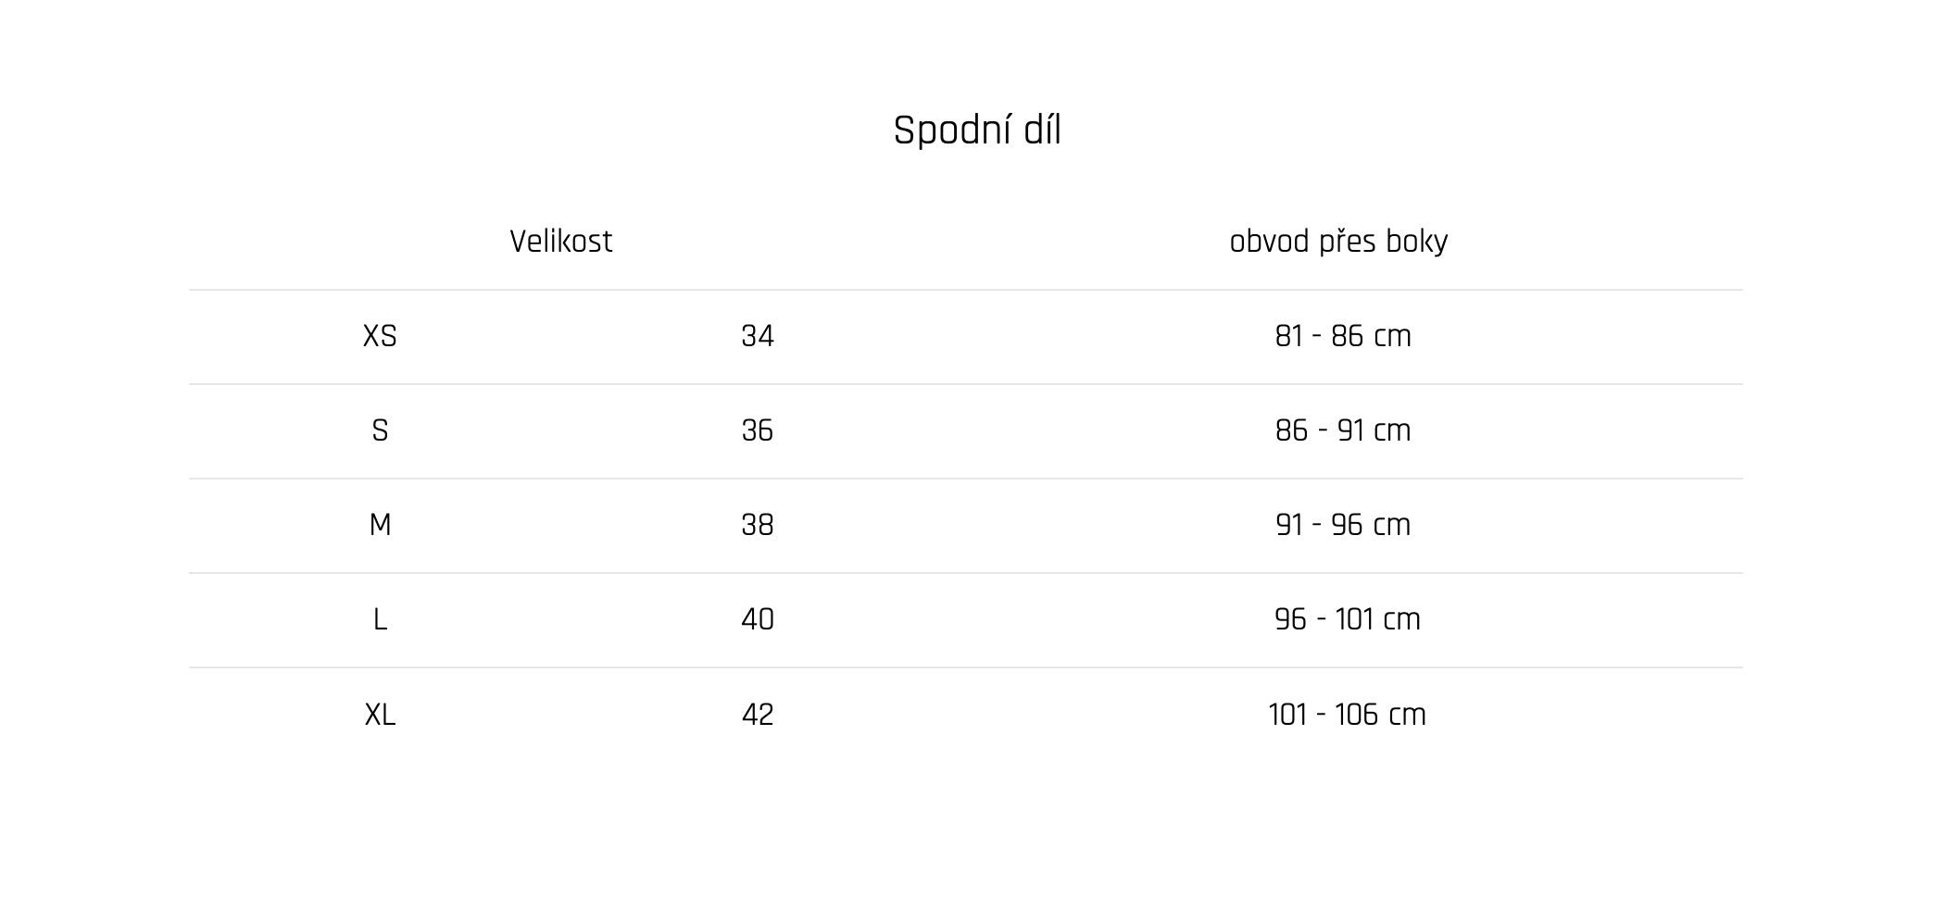Viewport: 1958px width, 922px height.
Task: Click numeric size 36
Action: click(x=758, y=430)
